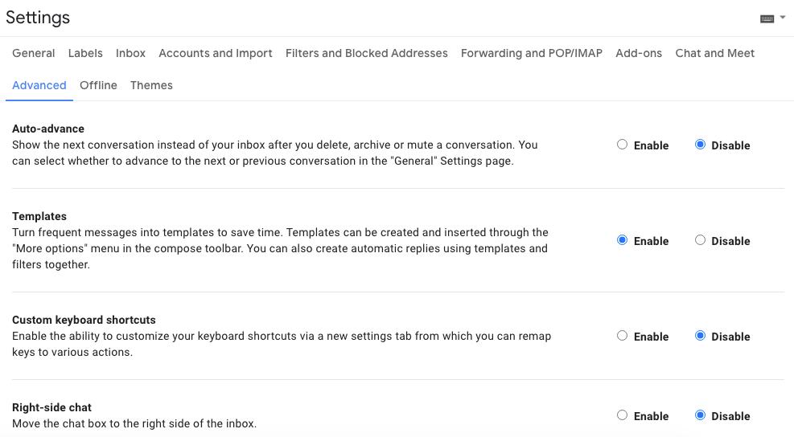Enable the Auto-advance feature
This screenshot has height=437, width=794.
(x=622, y=145)
